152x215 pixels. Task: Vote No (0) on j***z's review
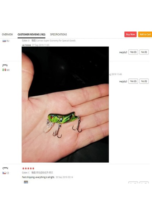coord(144,81)
